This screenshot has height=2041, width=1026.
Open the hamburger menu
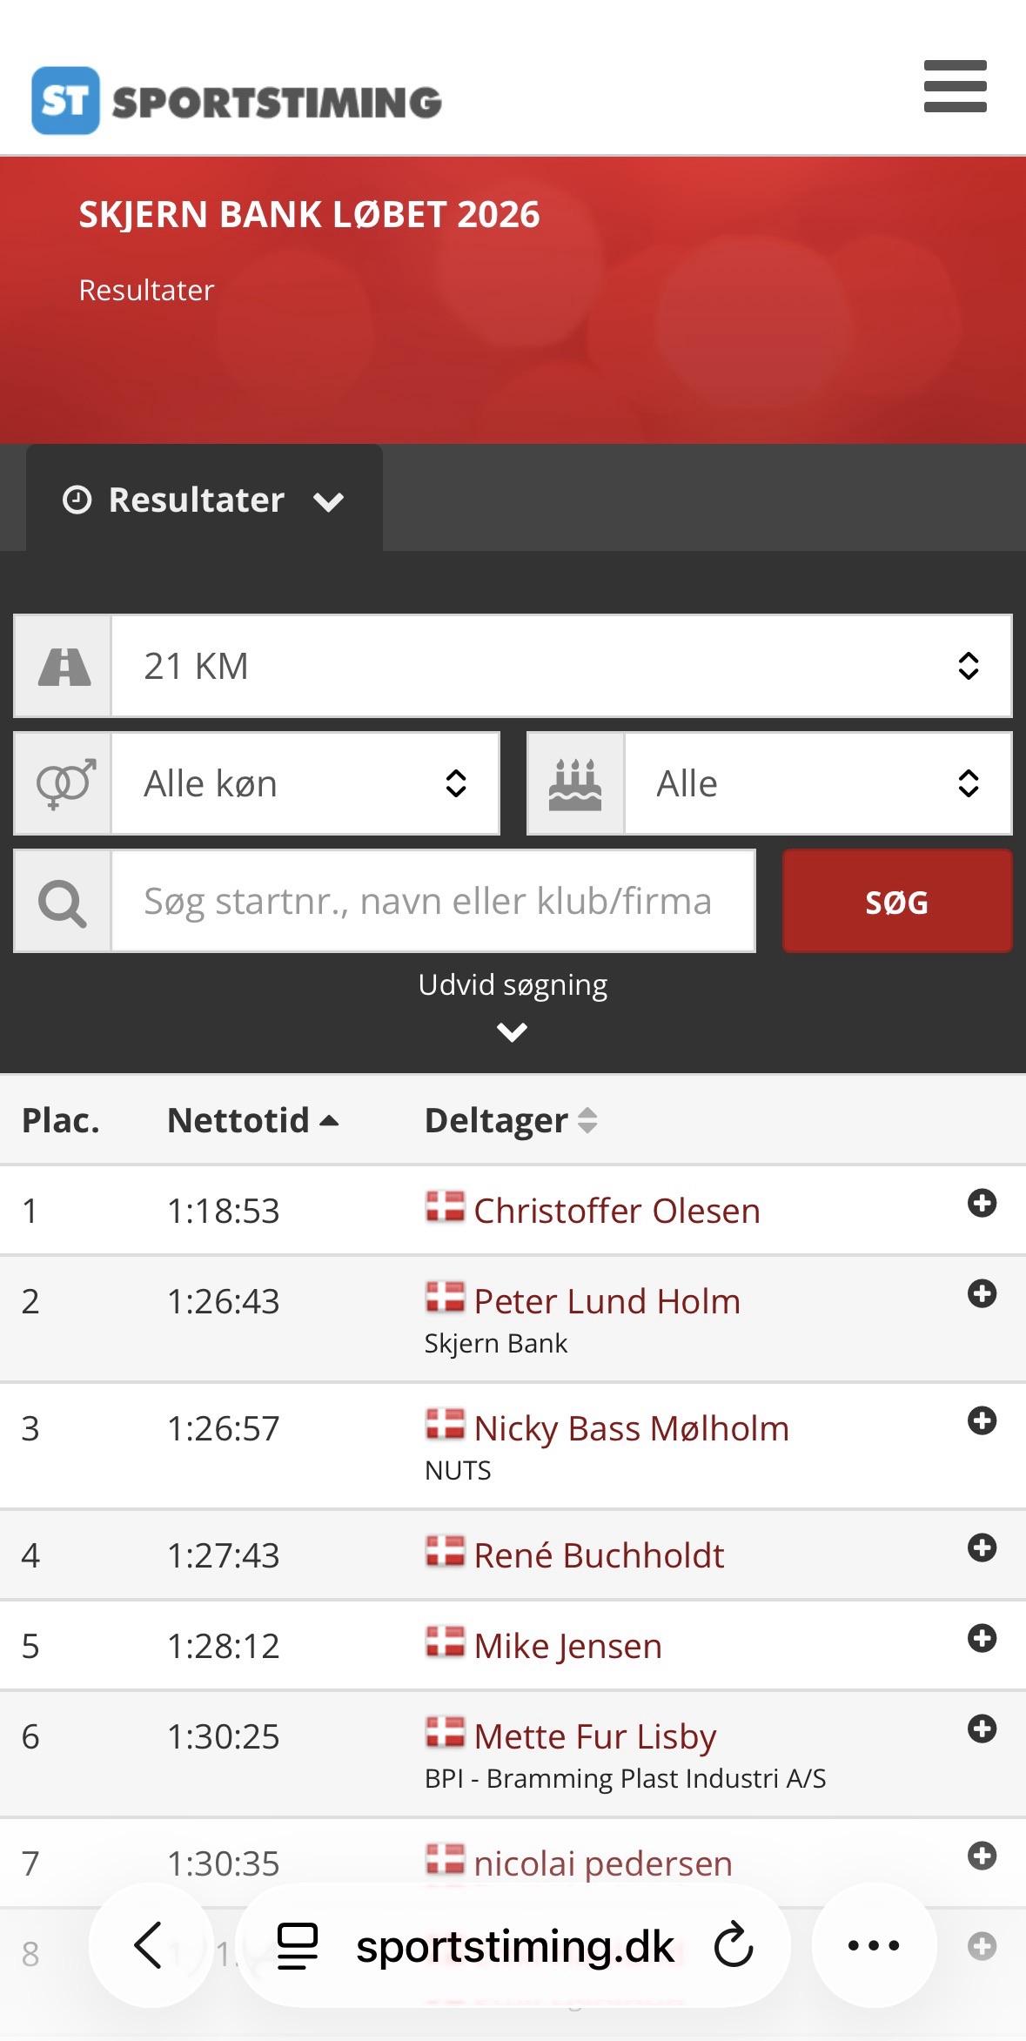(955, 86)
